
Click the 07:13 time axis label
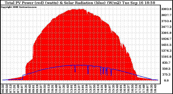[x=10, y=88]
